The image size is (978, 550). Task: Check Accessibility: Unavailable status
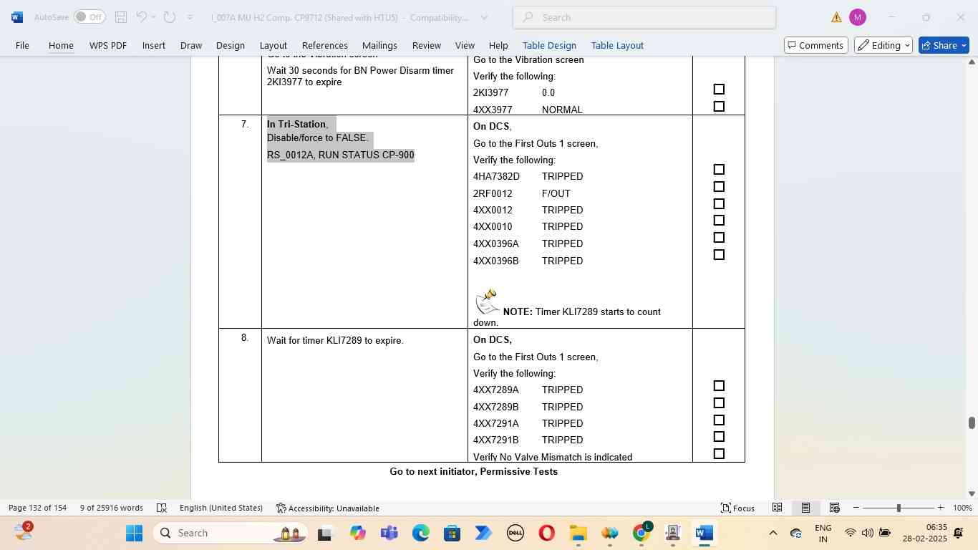[x=328, y=508]
